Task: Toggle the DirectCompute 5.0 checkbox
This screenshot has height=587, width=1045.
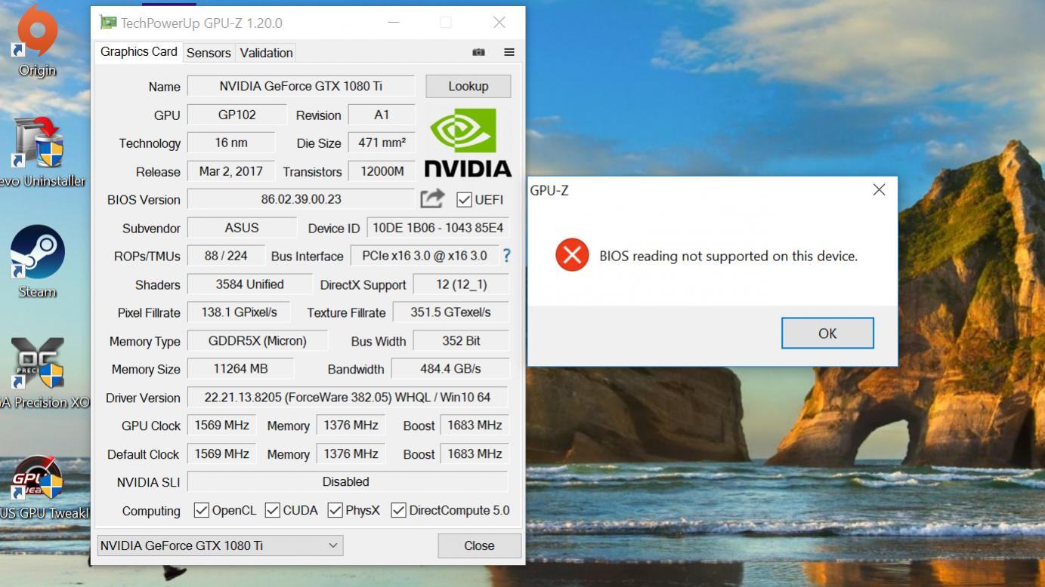Action: tap(398, 510)
